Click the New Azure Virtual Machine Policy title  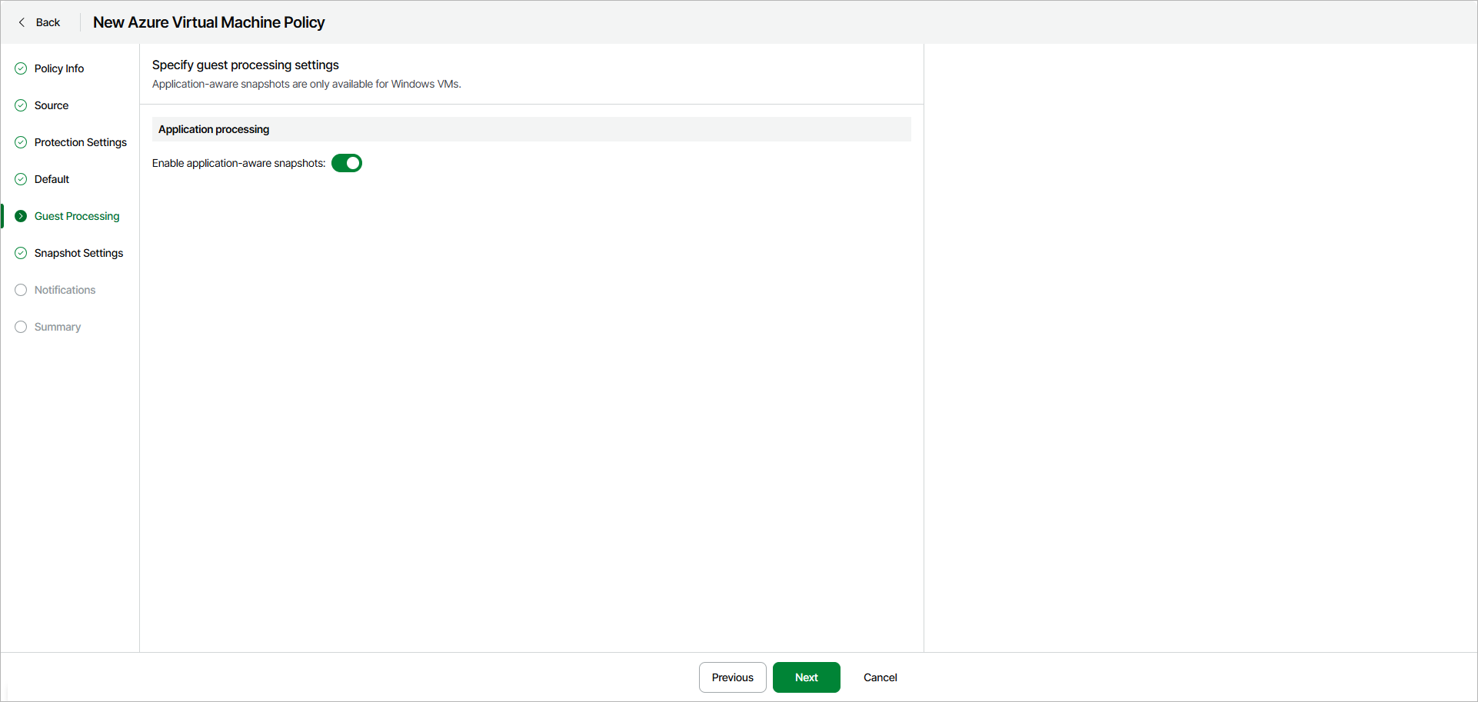tap(208, 22)
